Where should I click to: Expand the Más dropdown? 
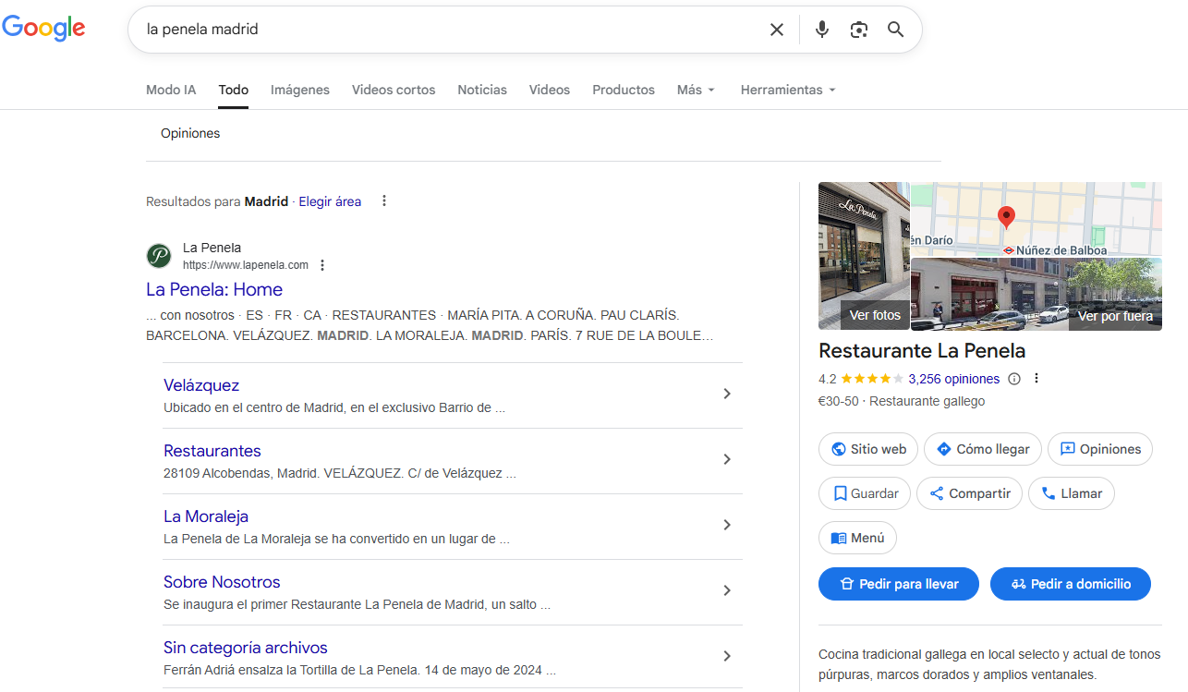[696, 90]
